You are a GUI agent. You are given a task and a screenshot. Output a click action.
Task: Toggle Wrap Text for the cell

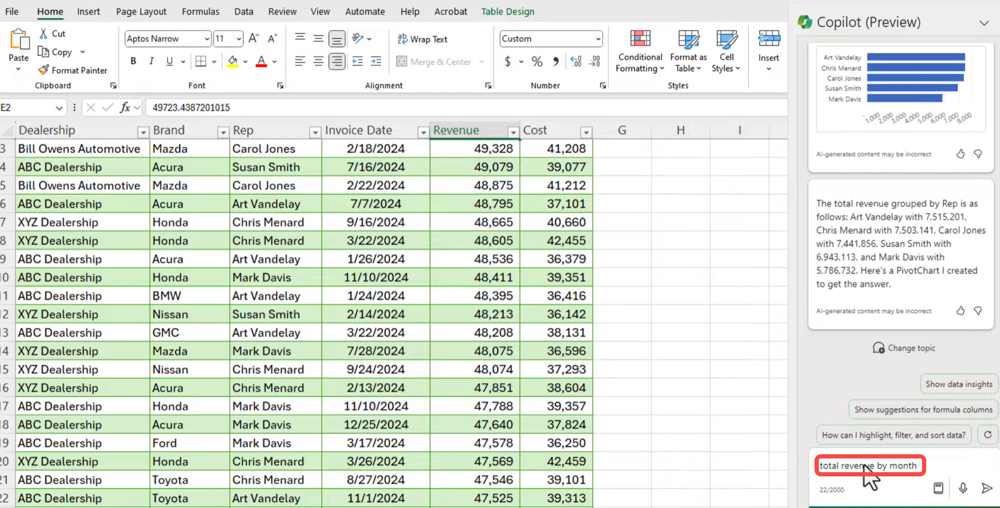[x=423, y=39]
